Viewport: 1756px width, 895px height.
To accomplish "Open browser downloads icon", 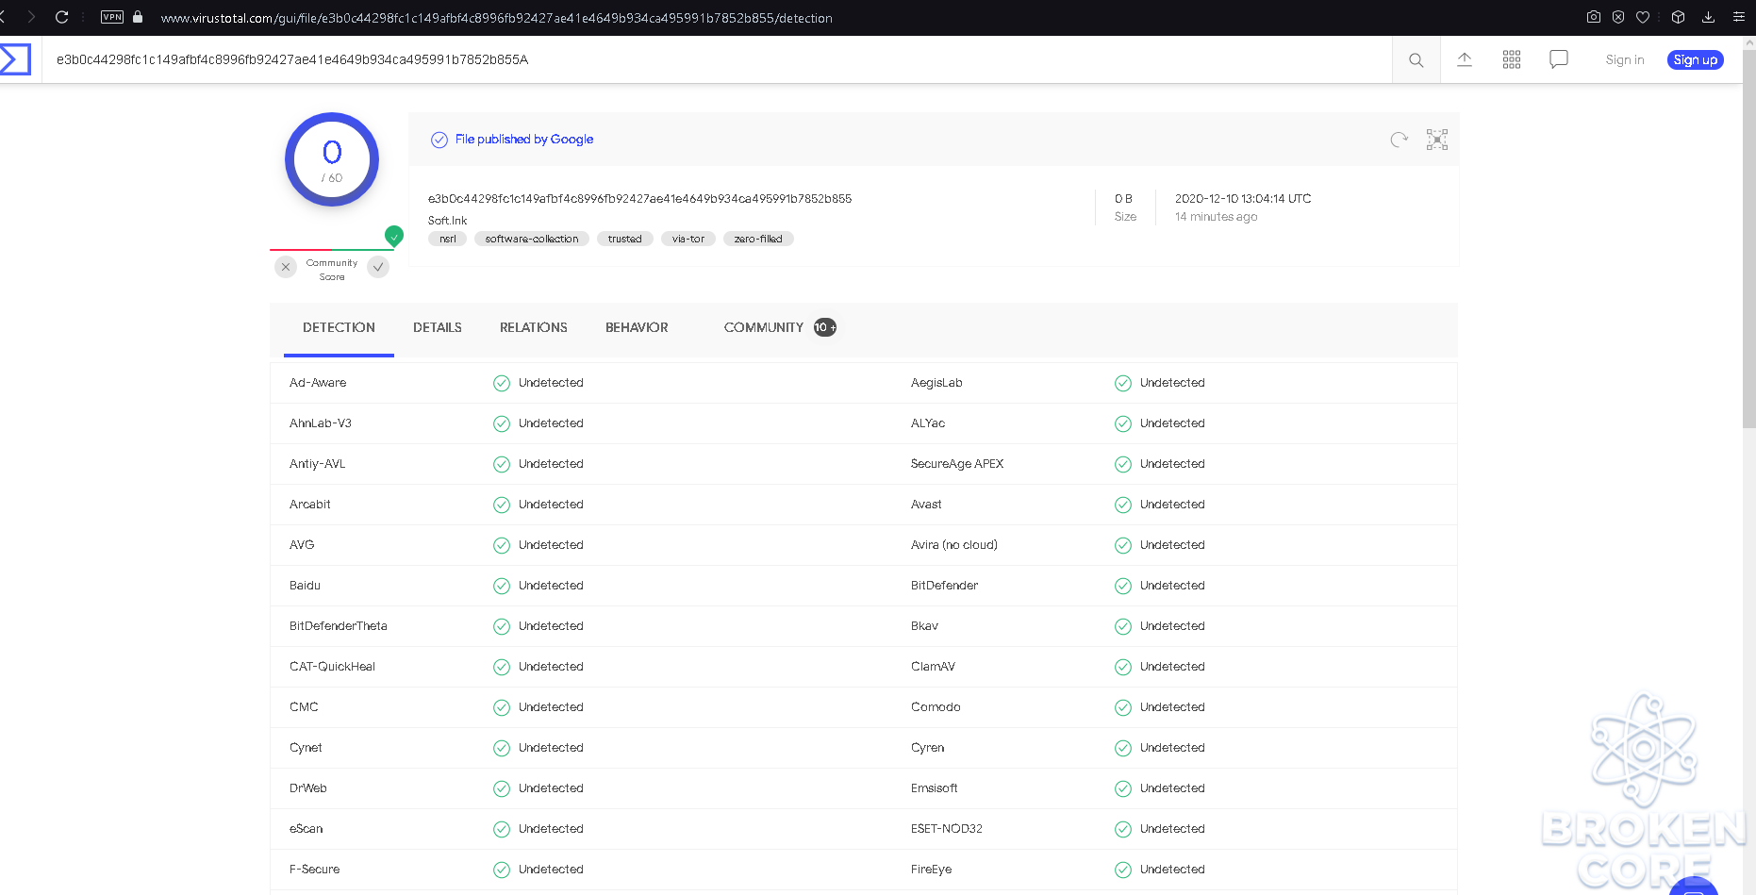I will click(x=1708, y=17).
